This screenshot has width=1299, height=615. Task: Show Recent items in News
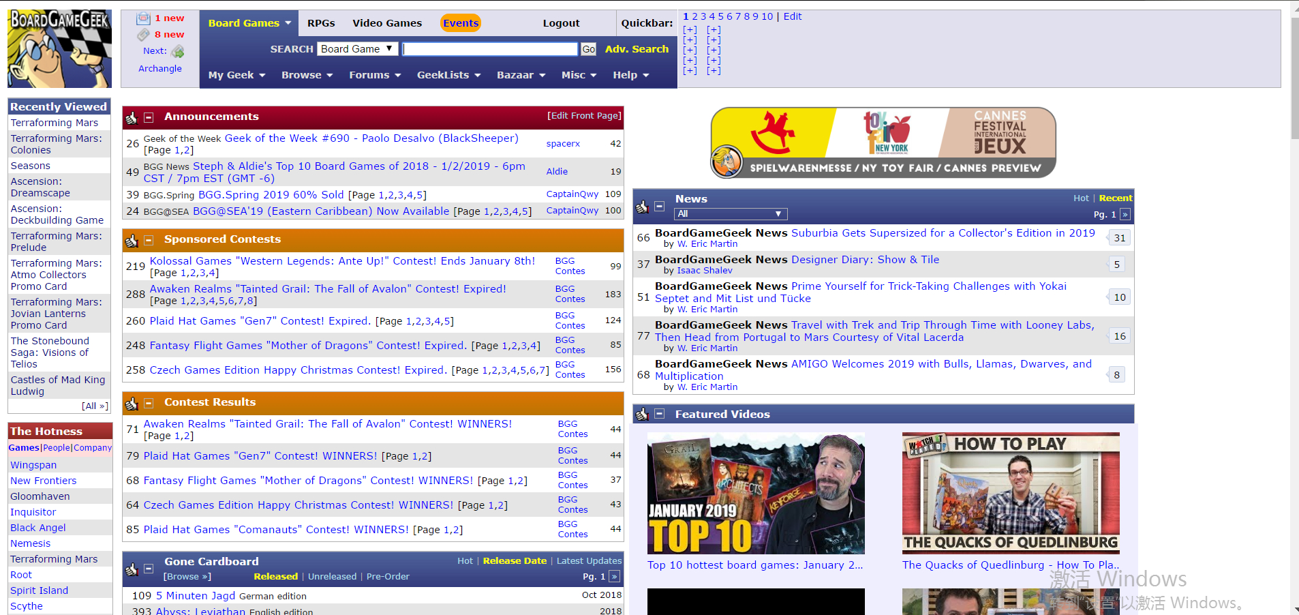[x=1115, y=198]
